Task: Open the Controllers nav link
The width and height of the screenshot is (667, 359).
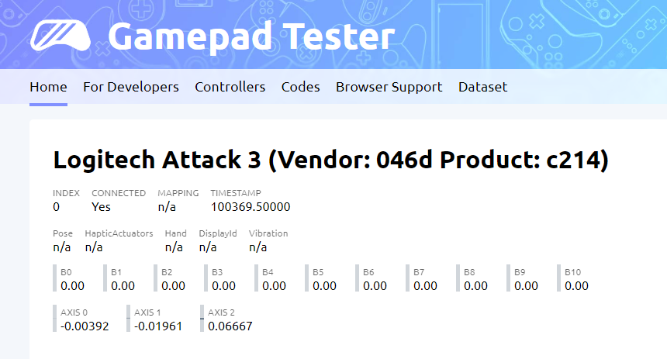Action: coord(230,87)
